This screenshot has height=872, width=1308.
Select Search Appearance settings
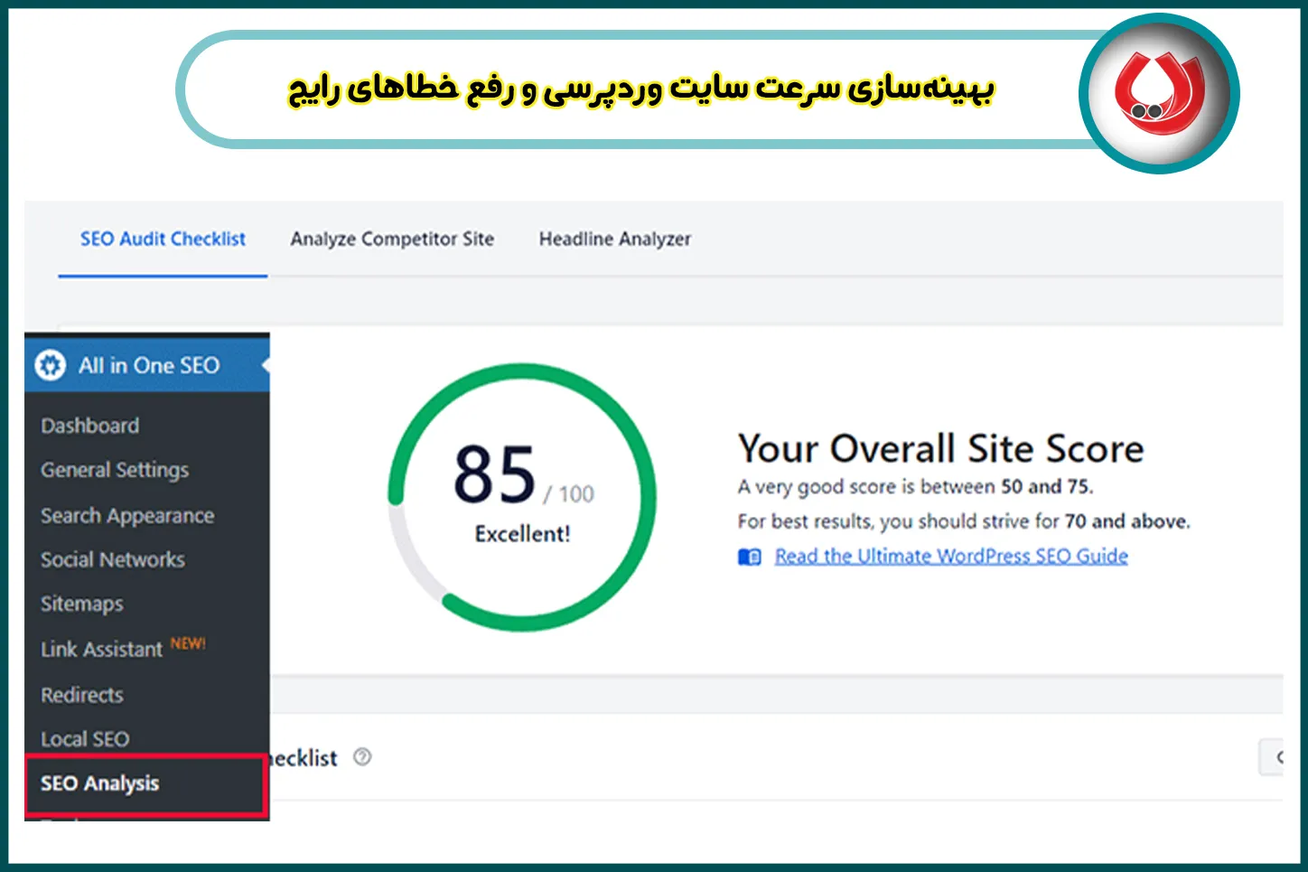pyautogui.click(x=127, y=515)
